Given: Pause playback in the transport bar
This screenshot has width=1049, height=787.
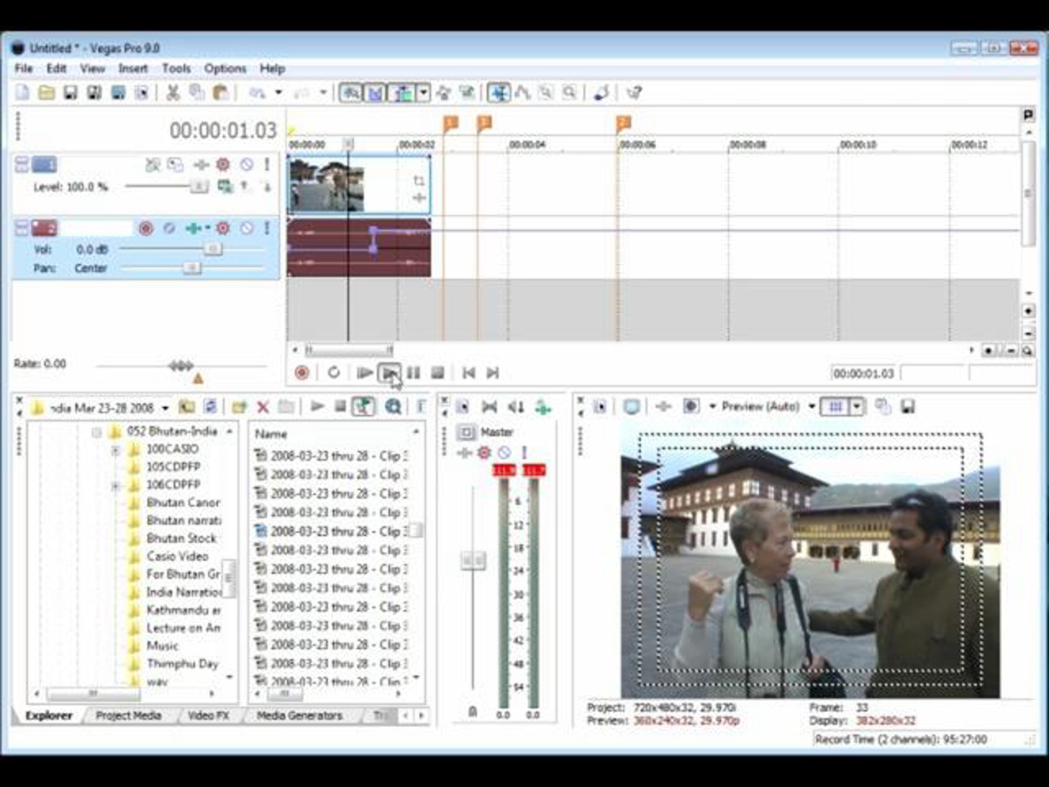Looking at the screenshot, I should (413, 373).
